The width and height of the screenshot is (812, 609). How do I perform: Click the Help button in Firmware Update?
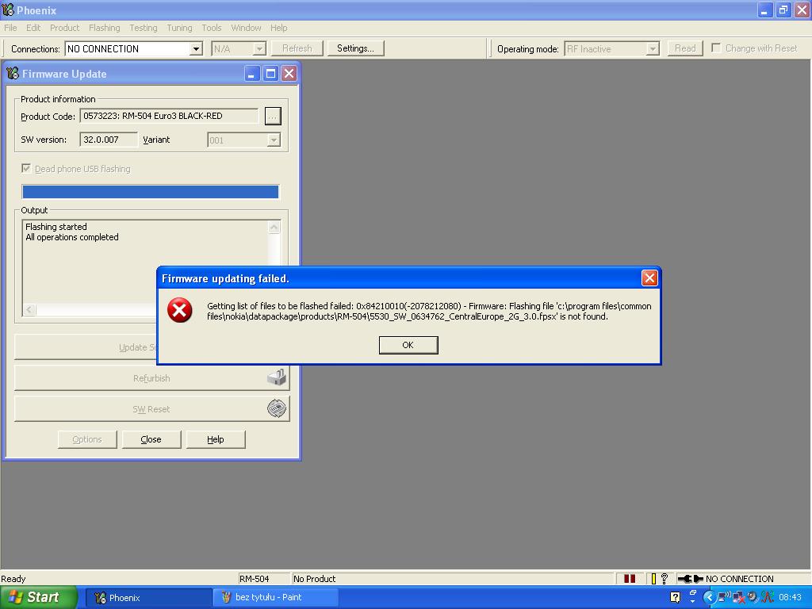(x=216, y=439)
